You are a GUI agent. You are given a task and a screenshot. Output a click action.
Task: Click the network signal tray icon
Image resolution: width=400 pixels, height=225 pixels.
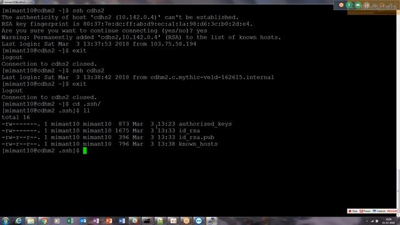372,221
